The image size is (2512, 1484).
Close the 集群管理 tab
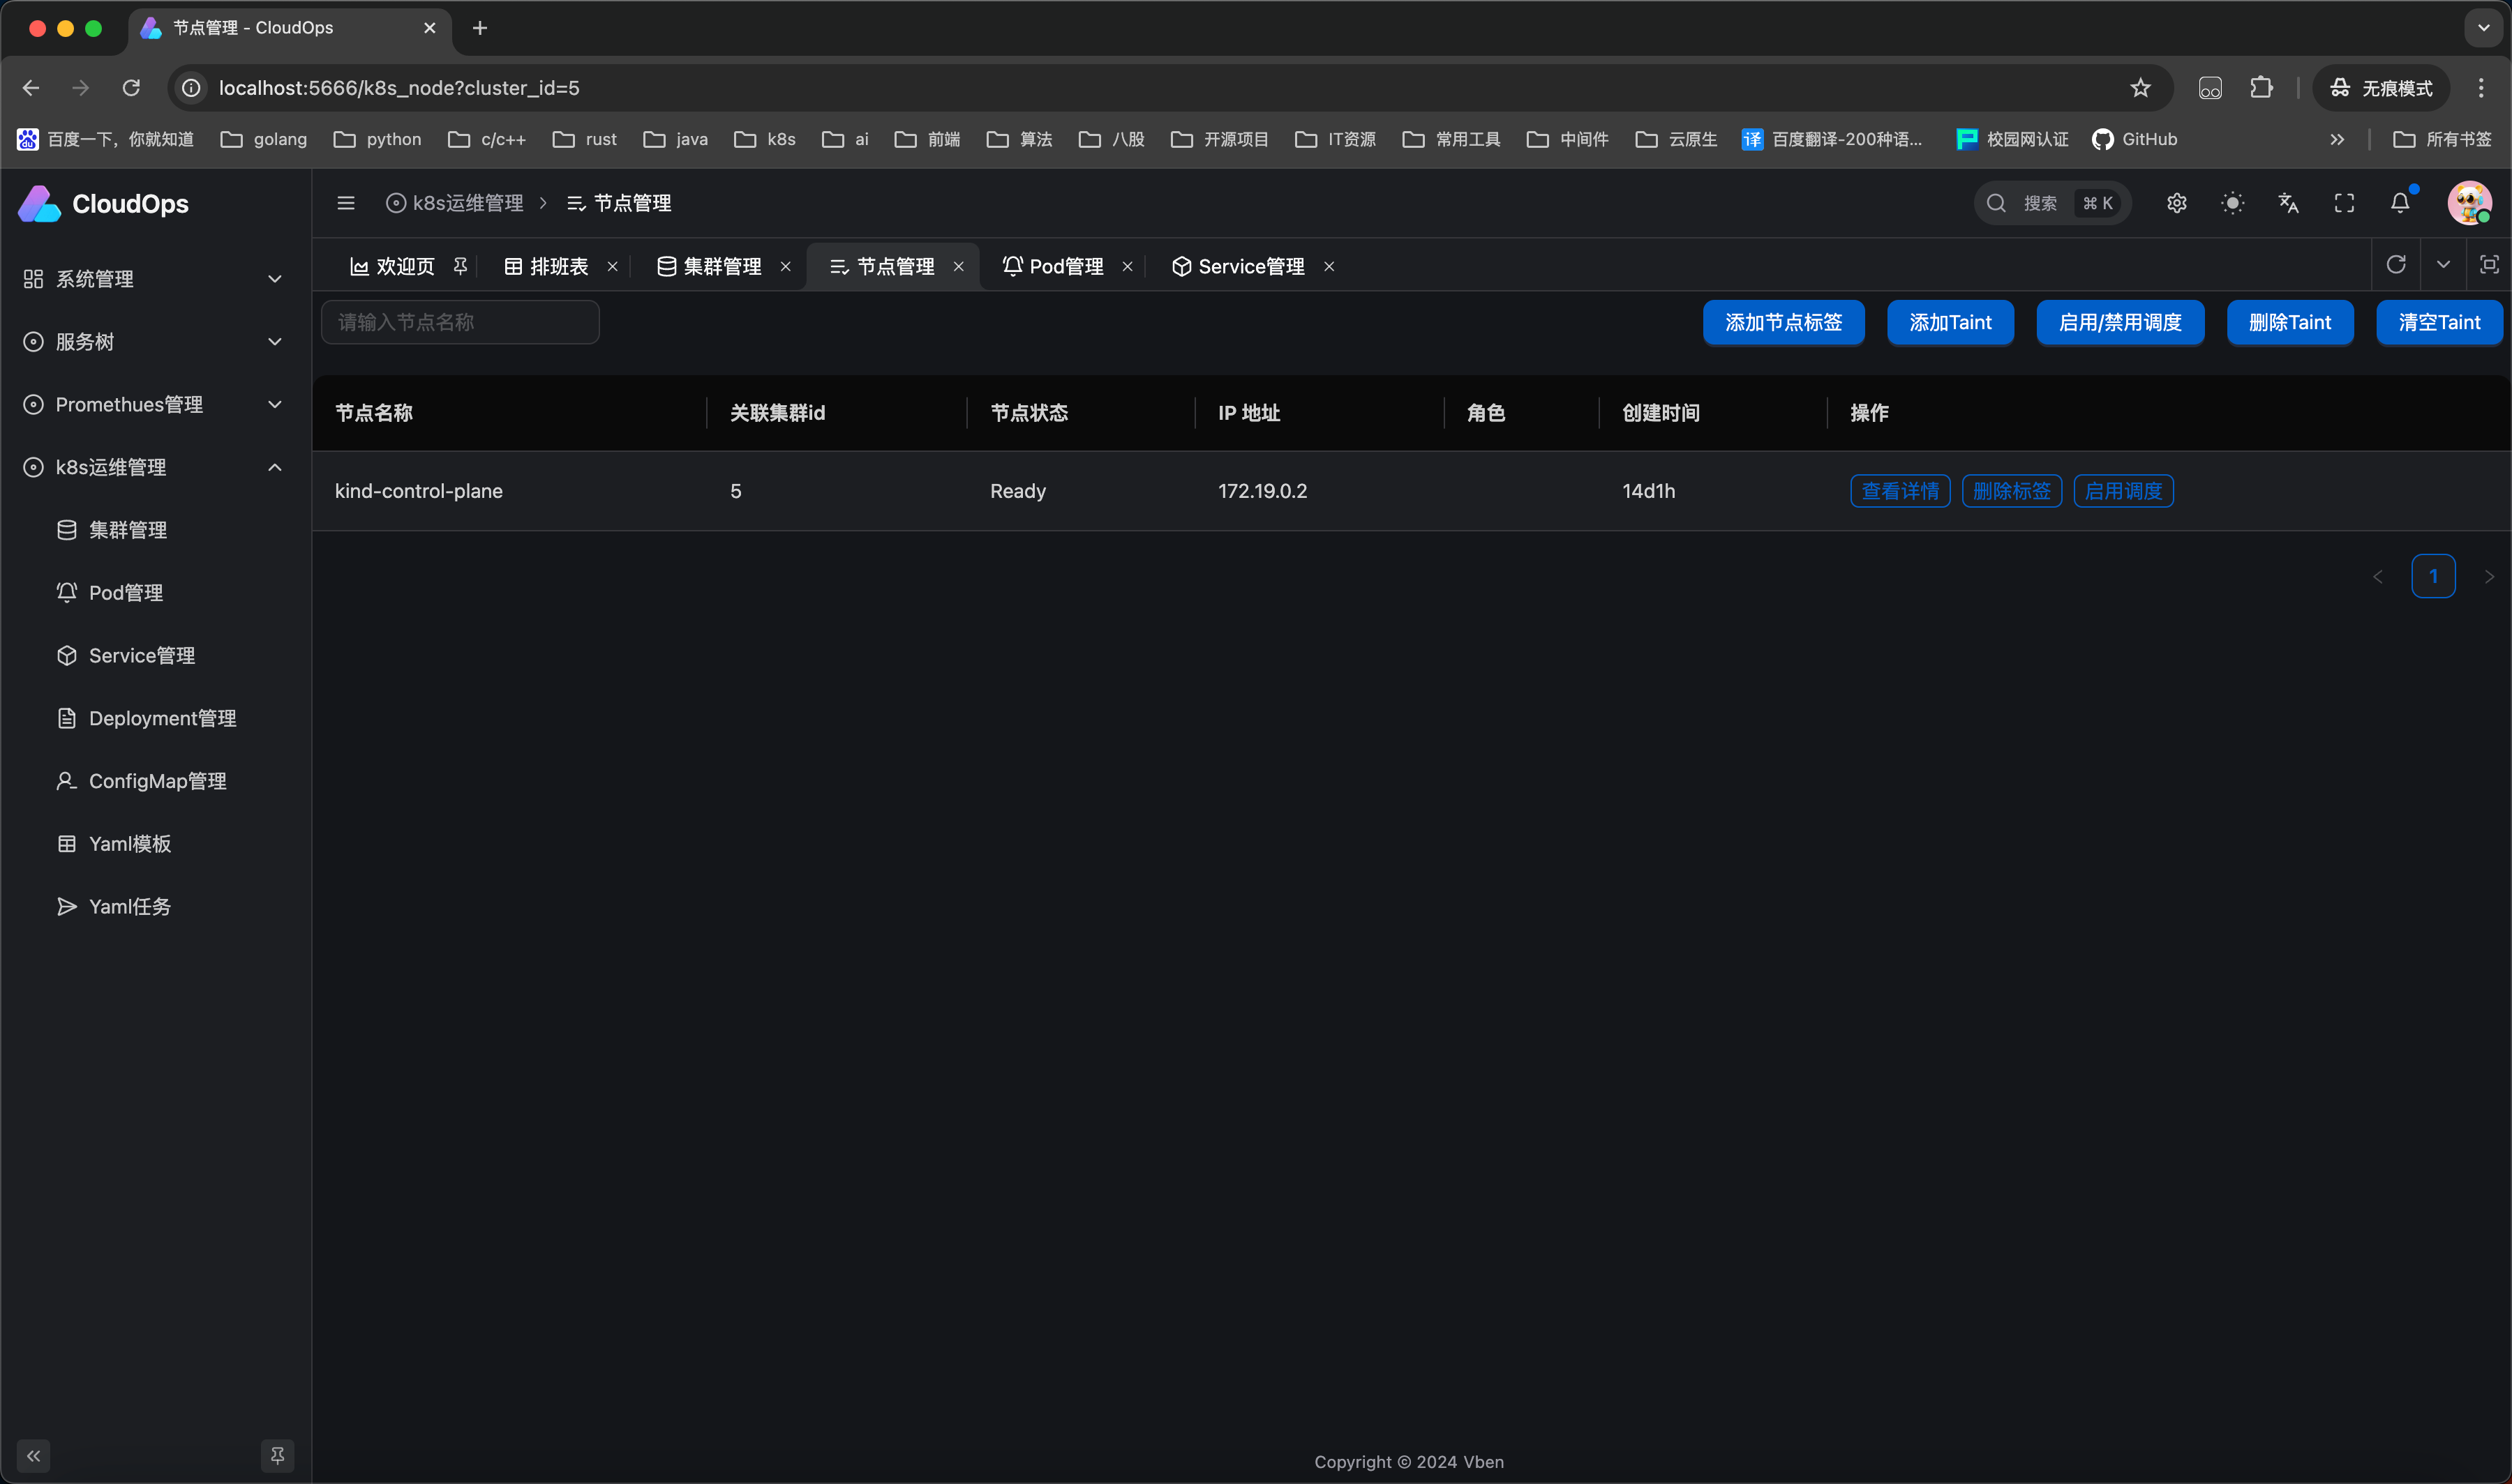(x=786, y=266)
